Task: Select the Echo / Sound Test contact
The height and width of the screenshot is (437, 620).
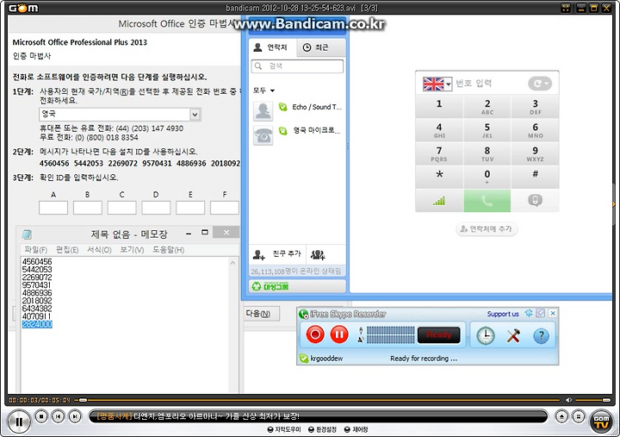Action: [x=297, y=110]
